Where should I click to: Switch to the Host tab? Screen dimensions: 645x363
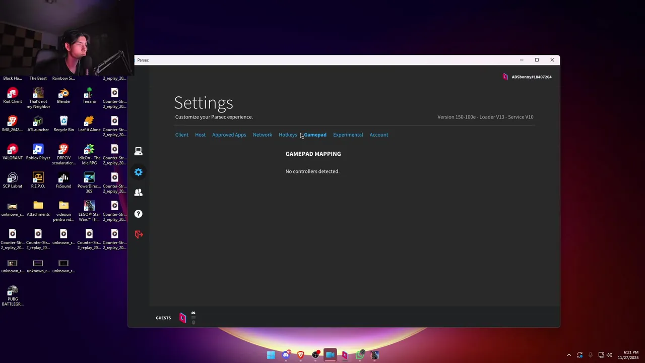tap(200, 135)
